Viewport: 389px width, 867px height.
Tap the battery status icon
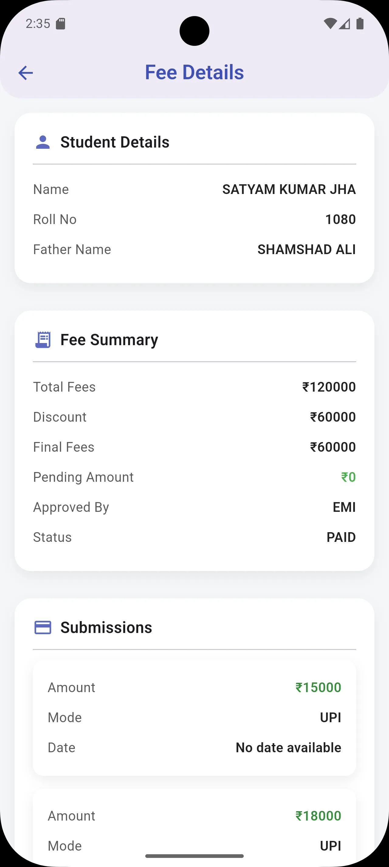(360, 24)
